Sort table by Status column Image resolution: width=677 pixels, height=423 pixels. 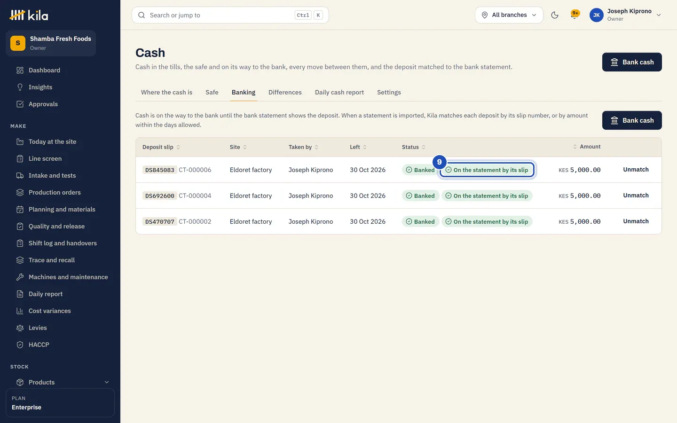pos(414,147)
